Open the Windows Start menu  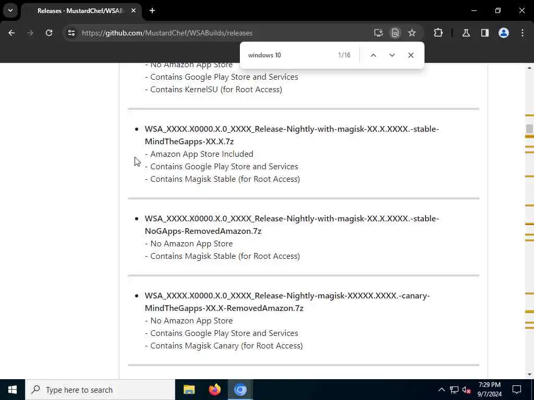[x=13, y=390]
